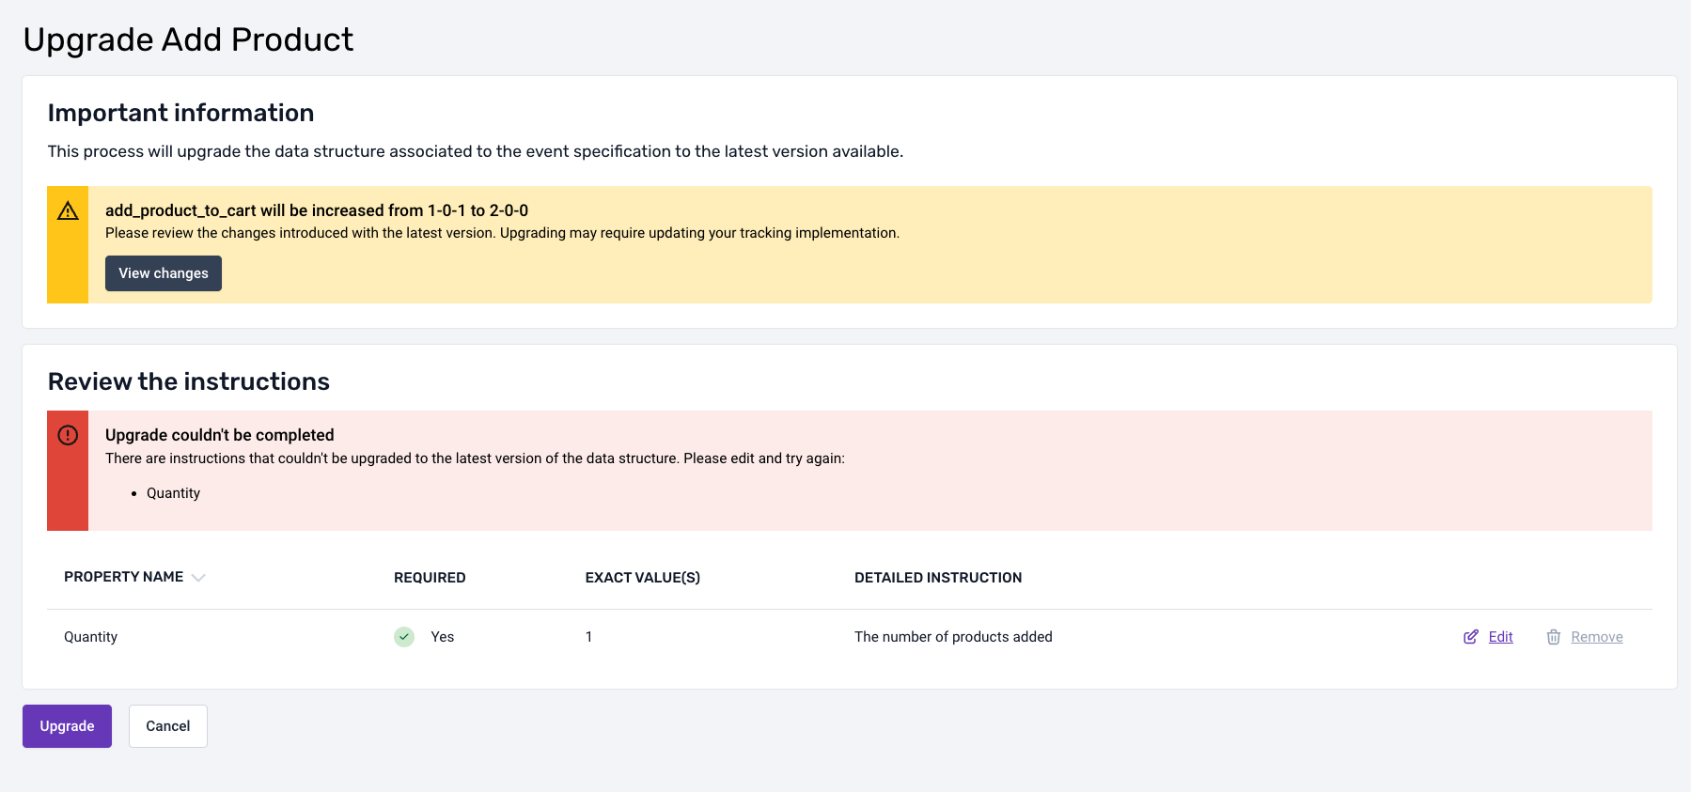This screenshot has width=1691, height=792.
Task: Click the EXACT VALUE(S) column header
Action: (642, 578)
